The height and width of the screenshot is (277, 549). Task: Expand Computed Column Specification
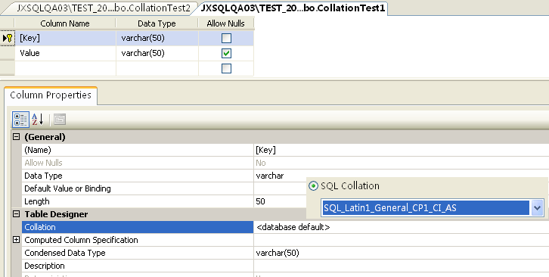coord(16,240)
